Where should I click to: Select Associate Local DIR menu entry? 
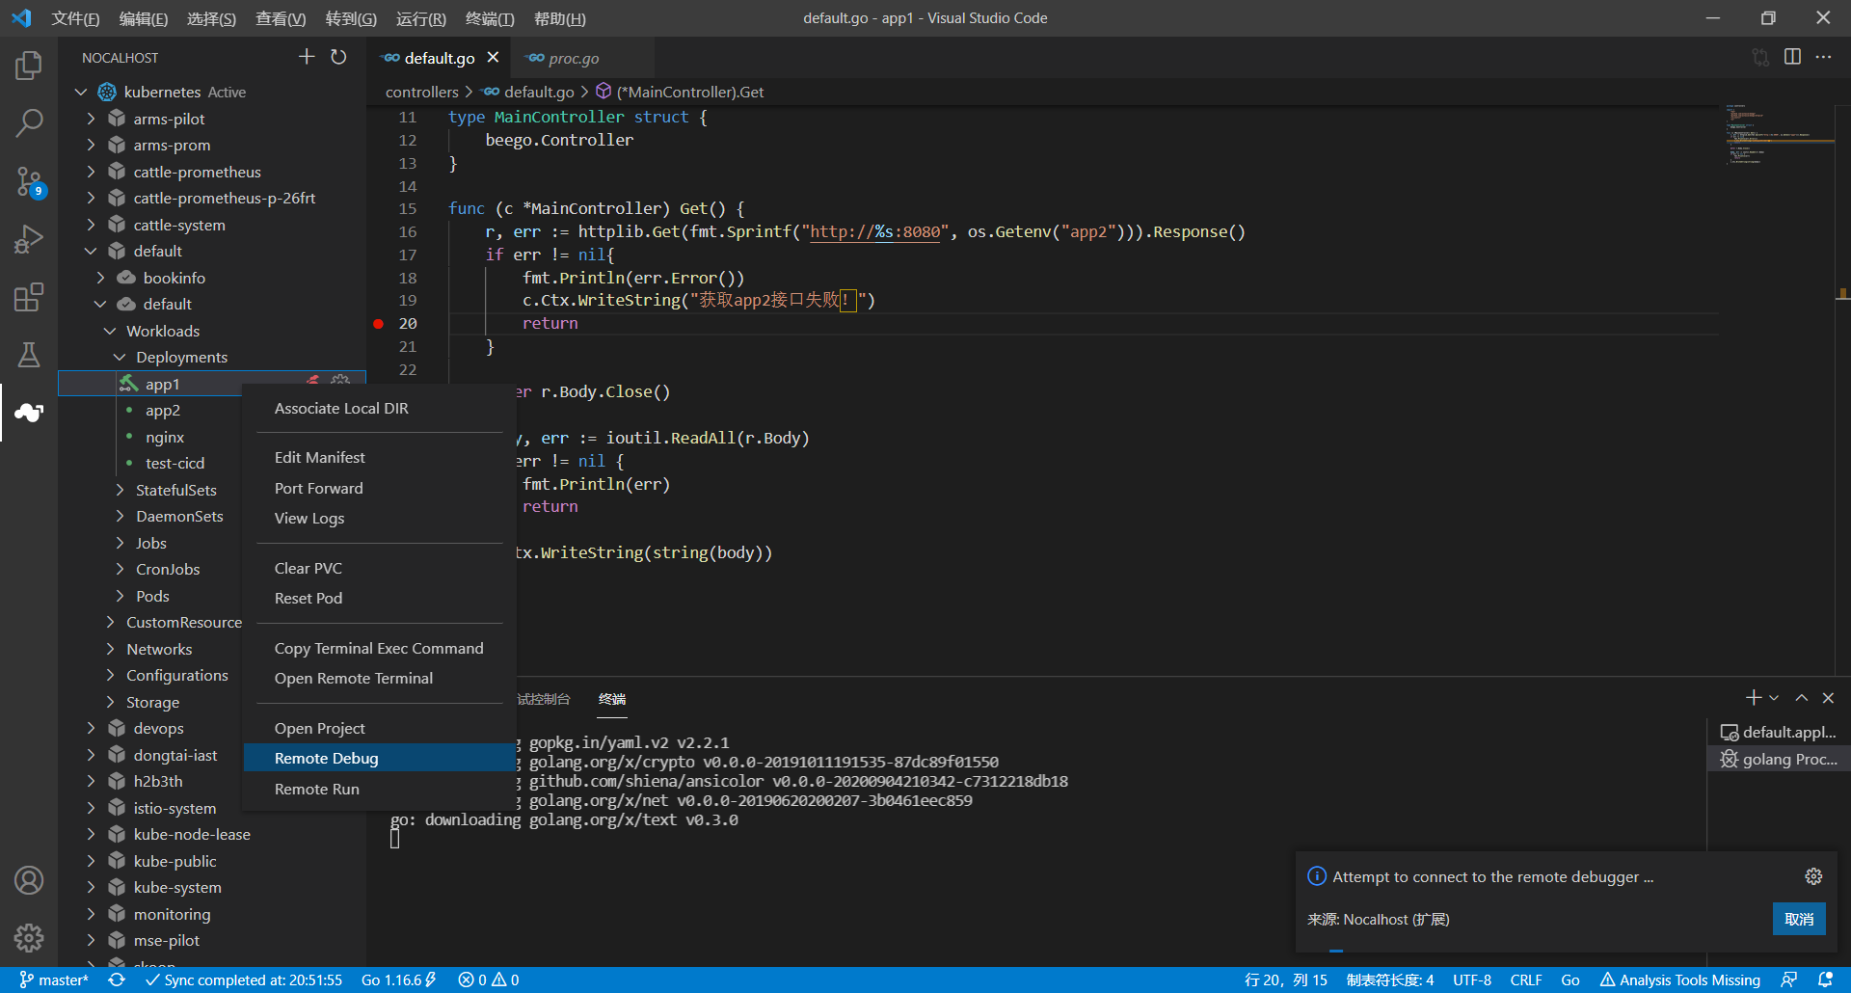(379, 408)
